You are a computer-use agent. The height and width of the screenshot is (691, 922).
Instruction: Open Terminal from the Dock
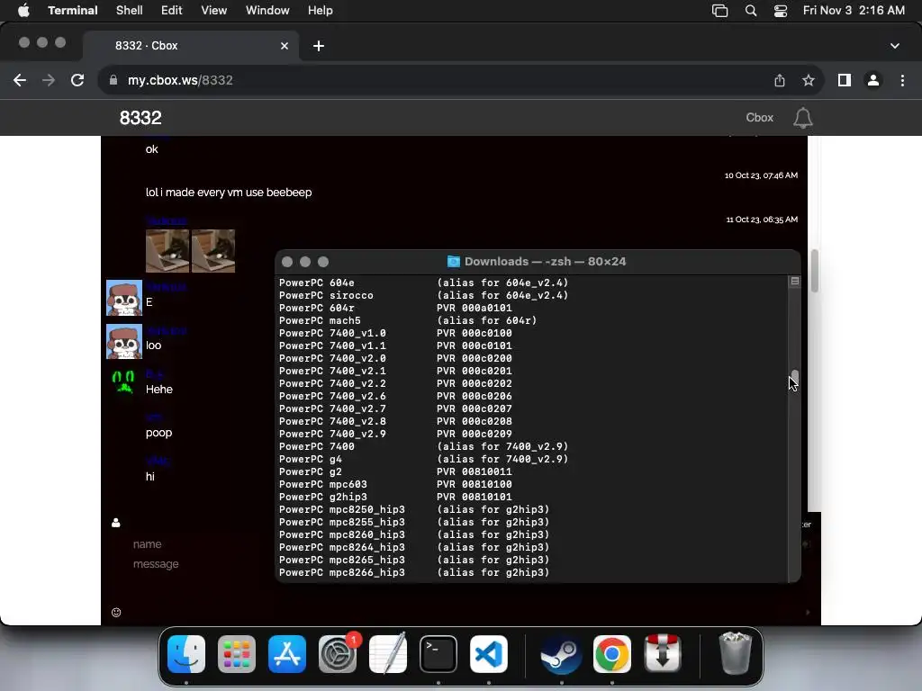point(438,654)
